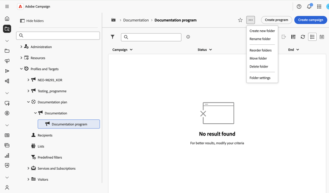Hide the folders panel
The width and height of the screenshot is (329, 193).
tap(32, 21)
